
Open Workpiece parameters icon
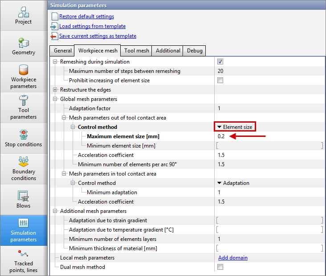(x=23, y=70)
